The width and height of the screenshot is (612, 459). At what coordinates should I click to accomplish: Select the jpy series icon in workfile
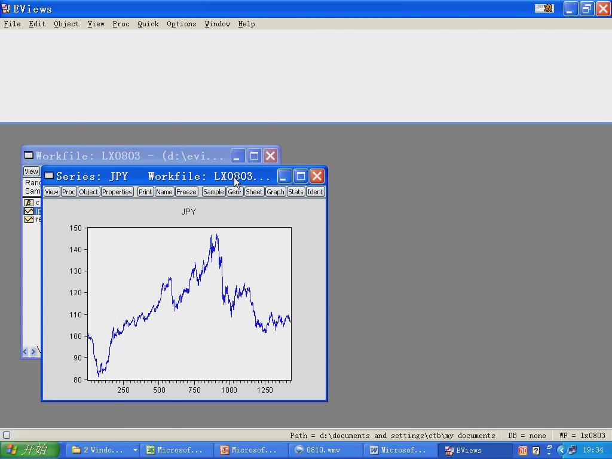(x=29, y=211)
